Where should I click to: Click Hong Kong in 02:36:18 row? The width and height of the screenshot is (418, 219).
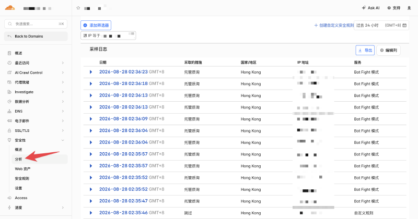[x=251, y=84]
